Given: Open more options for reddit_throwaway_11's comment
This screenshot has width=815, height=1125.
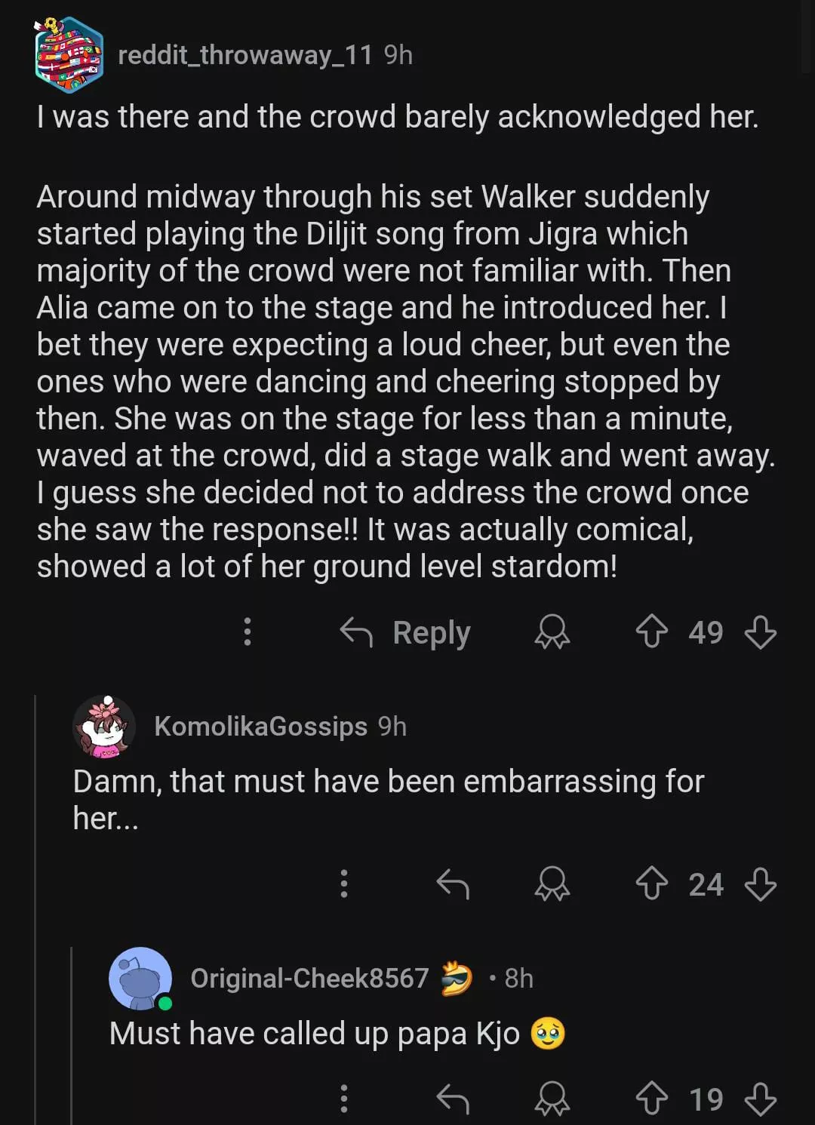Looking at the screenshot, I should [x=247, y=632].
